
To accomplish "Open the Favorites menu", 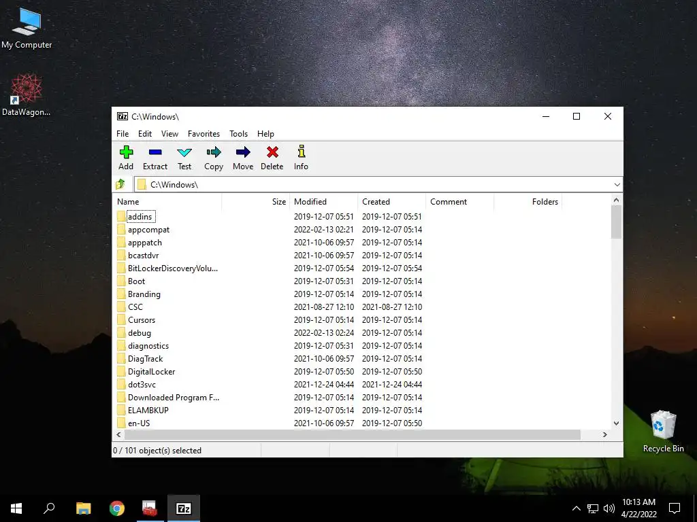I will click(x=204, y=134).
